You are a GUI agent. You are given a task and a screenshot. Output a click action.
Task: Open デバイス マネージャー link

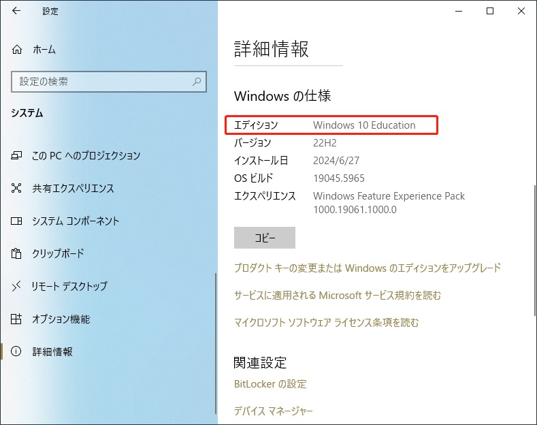click(274, 411)
